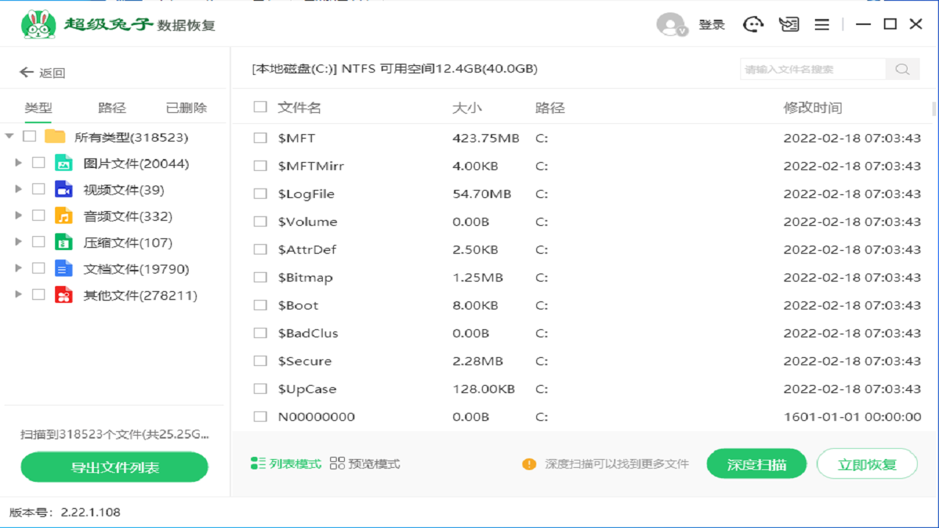This screenshot has height=528, width=939.
Task: Open the customer service support icon
Action: click(753, 24)
